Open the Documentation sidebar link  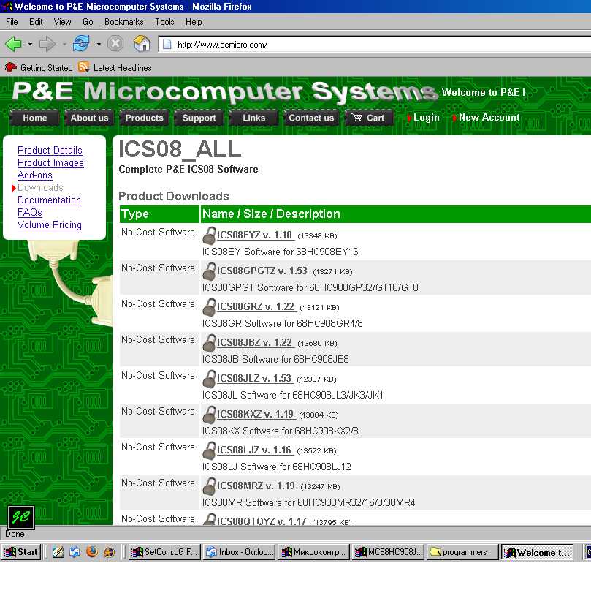click(x=49, y=200)
